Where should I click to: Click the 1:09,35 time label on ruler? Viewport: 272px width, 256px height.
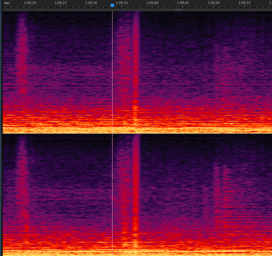coord(122,3)
